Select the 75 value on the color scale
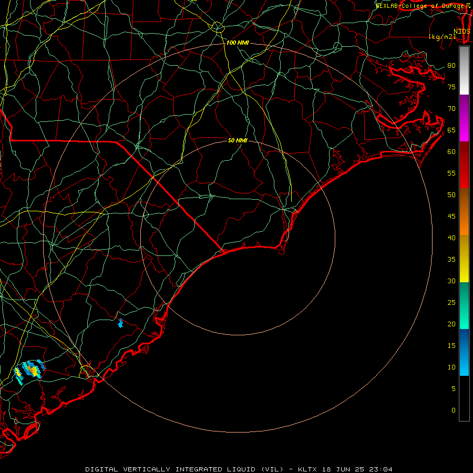Image resolution: width=473 pixels, height=473 pixels. point(451,87)
